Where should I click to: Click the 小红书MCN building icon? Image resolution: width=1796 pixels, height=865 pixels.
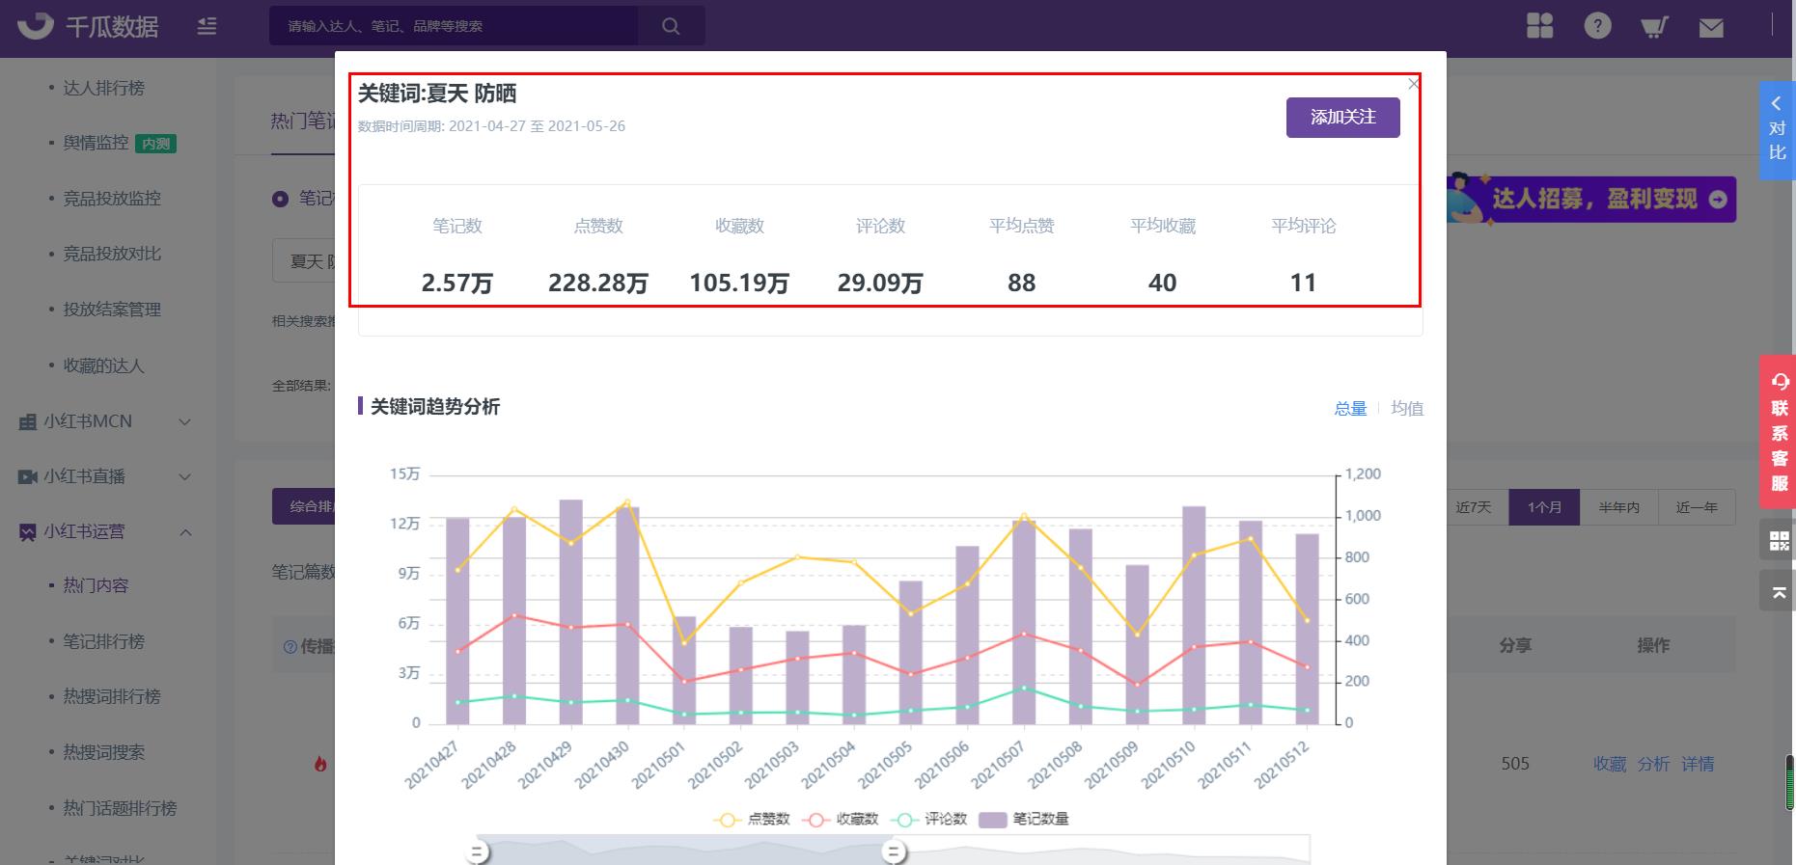pos(27,421)
